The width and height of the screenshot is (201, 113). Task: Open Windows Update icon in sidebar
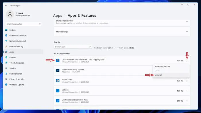tap(6, 85)
